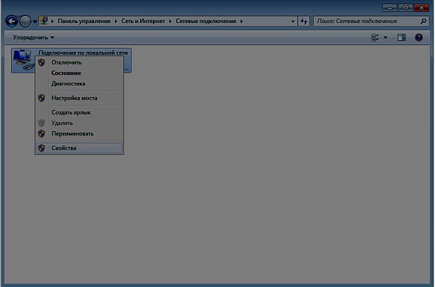The height and width of the screenshot is (287, 435).
Task: Choose 'Отключить' from the context menu
Action: (66, 62)
